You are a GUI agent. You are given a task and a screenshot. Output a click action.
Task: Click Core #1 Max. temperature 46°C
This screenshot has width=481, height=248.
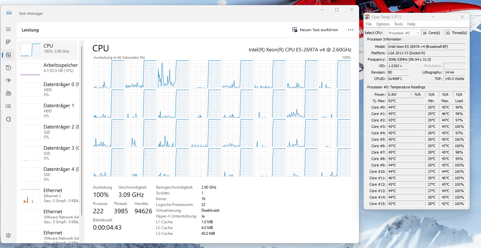pyautogui.click(x=445, y=114)
